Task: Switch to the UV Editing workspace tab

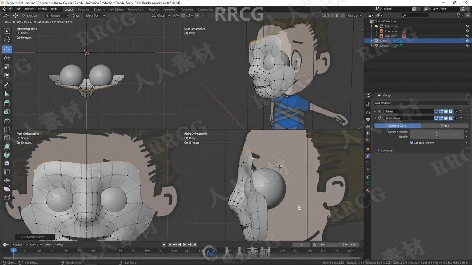Action: [x=117, y=10]
